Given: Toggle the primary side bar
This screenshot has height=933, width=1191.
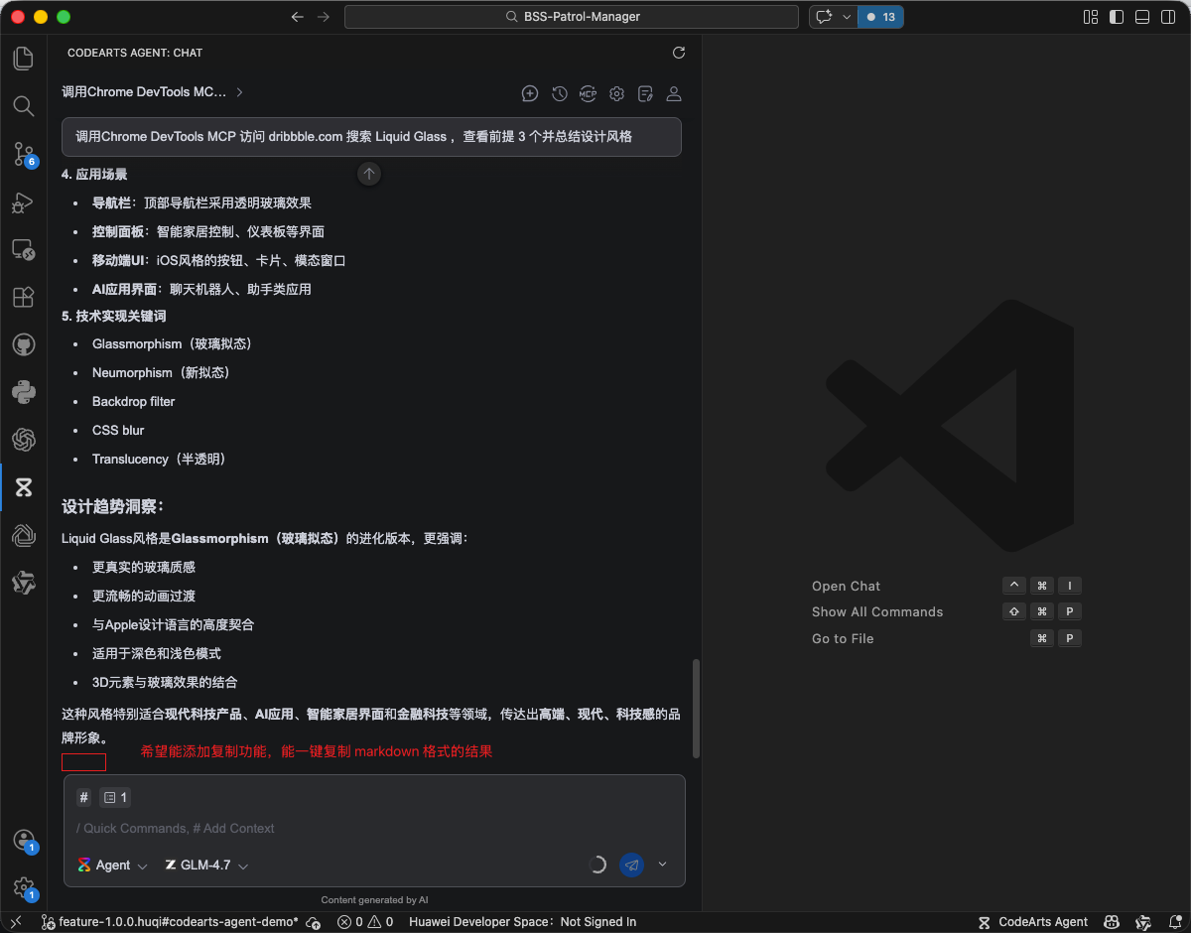Looking at the screenshot, I should pos(1117,17).
